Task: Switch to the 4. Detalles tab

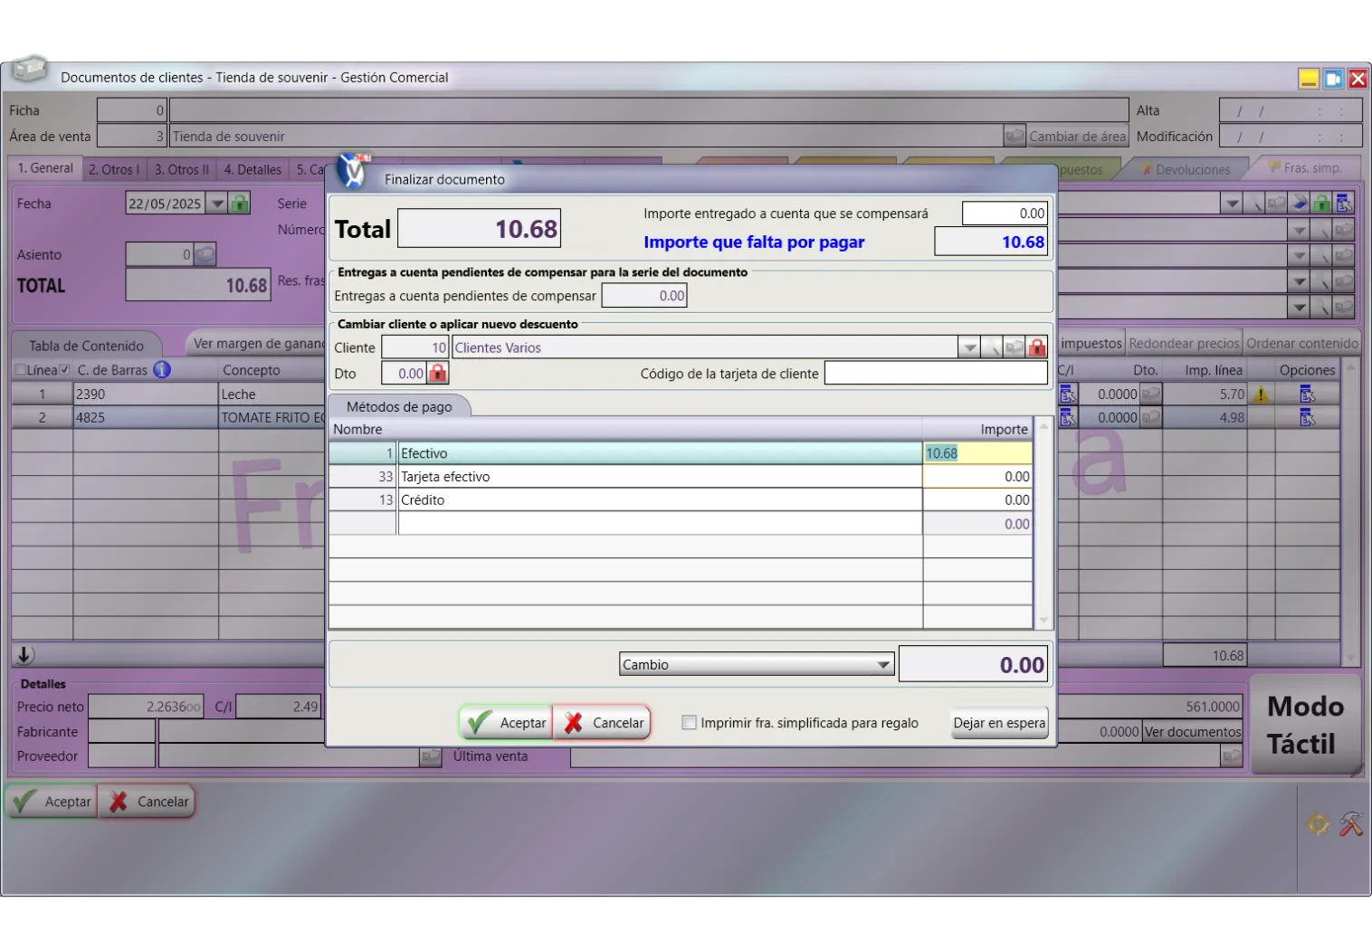Action: point(252,169)
